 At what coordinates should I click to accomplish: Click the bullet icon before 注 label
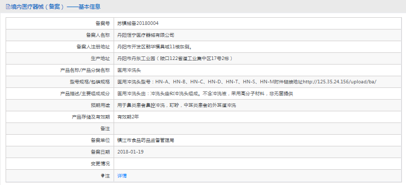102,176
